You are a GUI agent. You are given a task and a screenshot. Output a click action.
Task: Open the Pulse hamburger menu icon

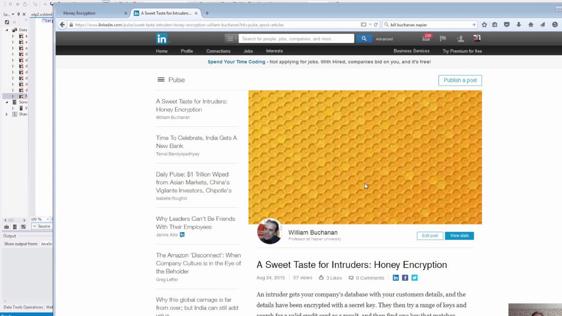click(161, 79)
